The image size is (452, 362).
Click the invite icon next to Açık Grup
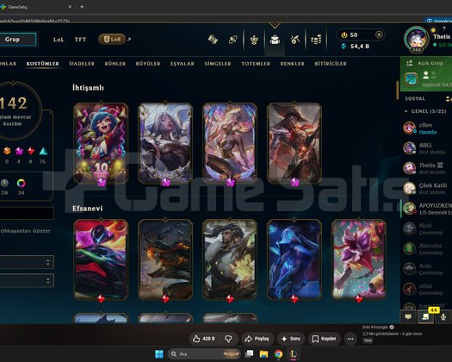(410, 63)
